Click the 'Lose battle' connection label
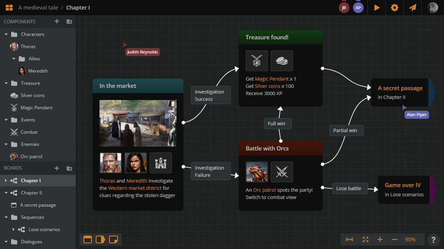The height and width of the screenshot is (249, 444). click(x=349, y=188)
